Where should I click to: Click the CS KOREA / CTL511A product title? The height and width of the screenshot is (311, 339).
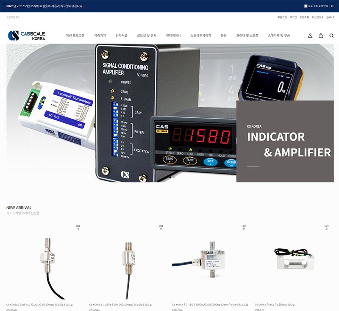pyautogui.click(x=39, y=305)
